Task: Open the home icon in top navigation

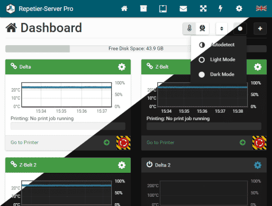Action: click(x=125, y=9)
